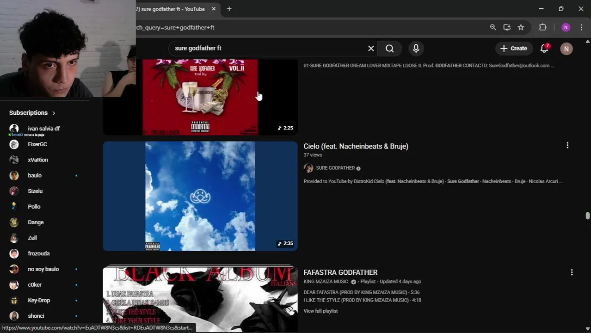
Task: Open KING MZAIZA MUSIC channel link
Action: [x=326, y=282]
